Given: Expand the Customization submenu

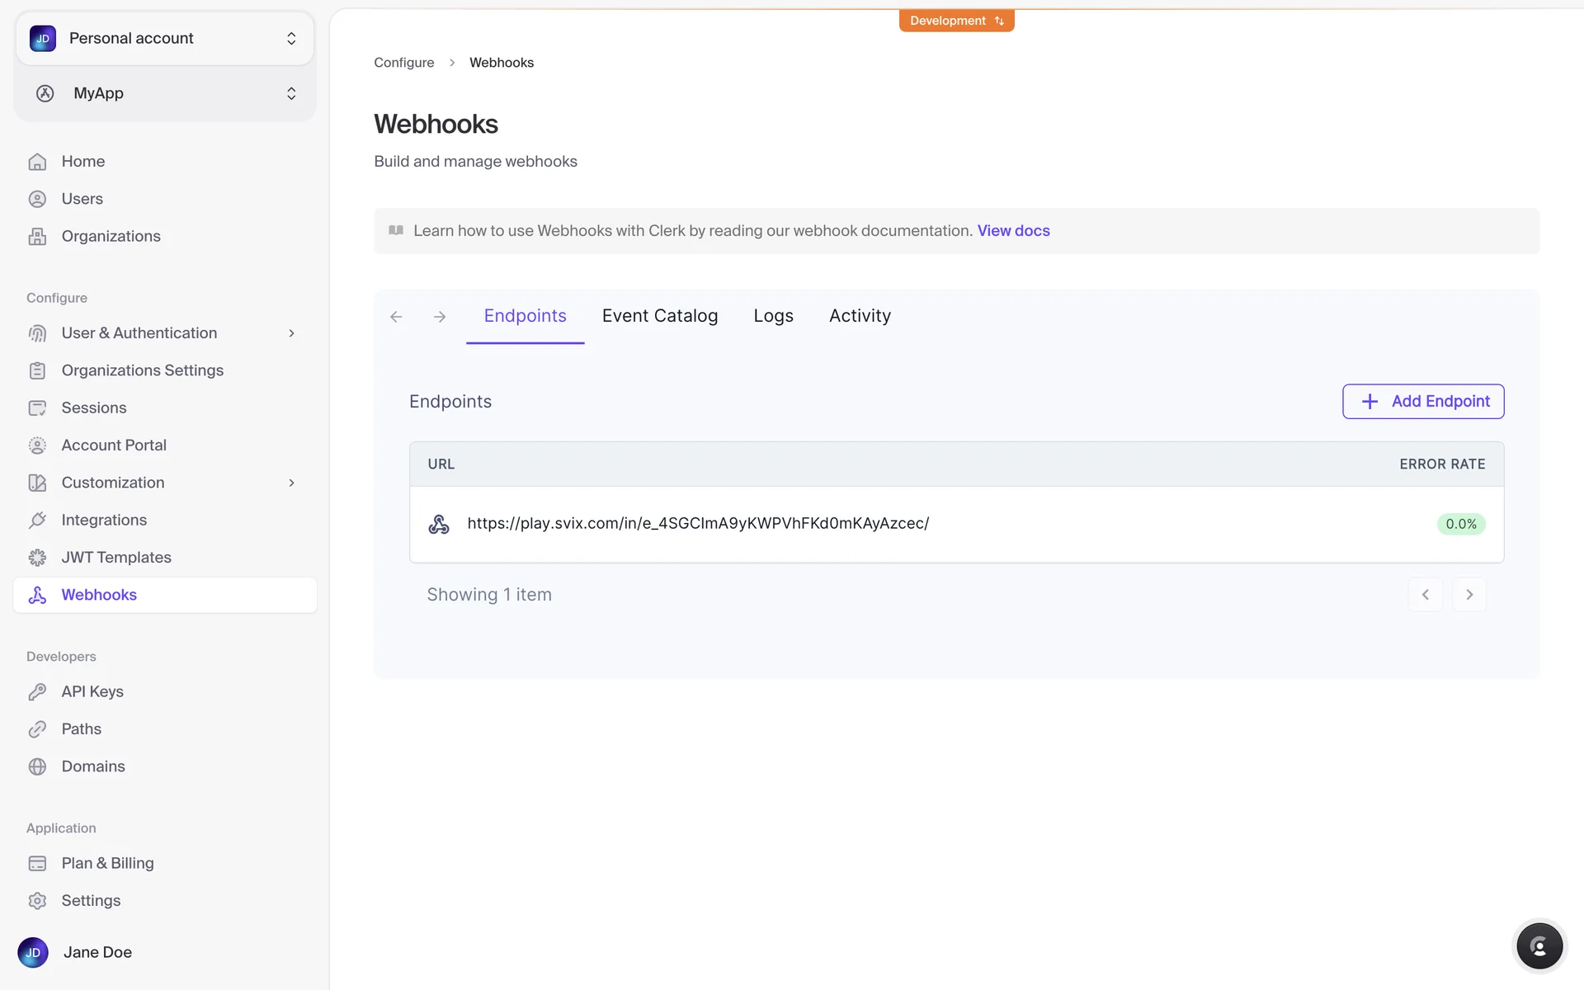Looking at the screenshot, I should (x=291, y=483).
